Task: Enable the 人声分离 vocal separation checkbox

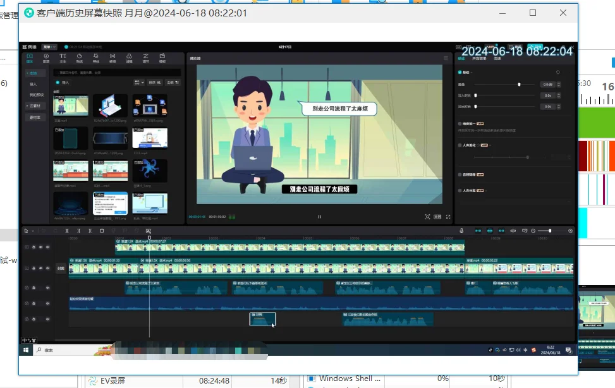Action: click(x=460, y=190)
